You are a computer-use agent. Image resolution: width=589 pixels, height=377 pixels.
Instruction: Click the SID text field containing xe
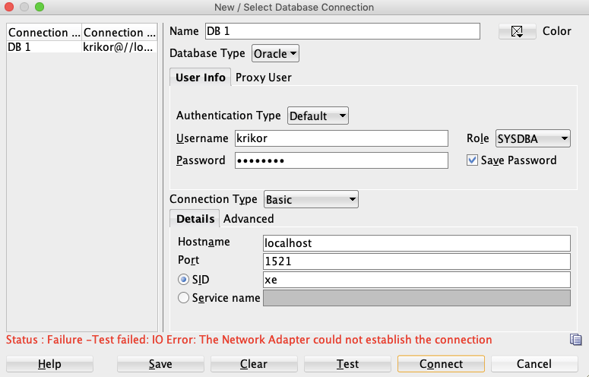coord(416,280)
